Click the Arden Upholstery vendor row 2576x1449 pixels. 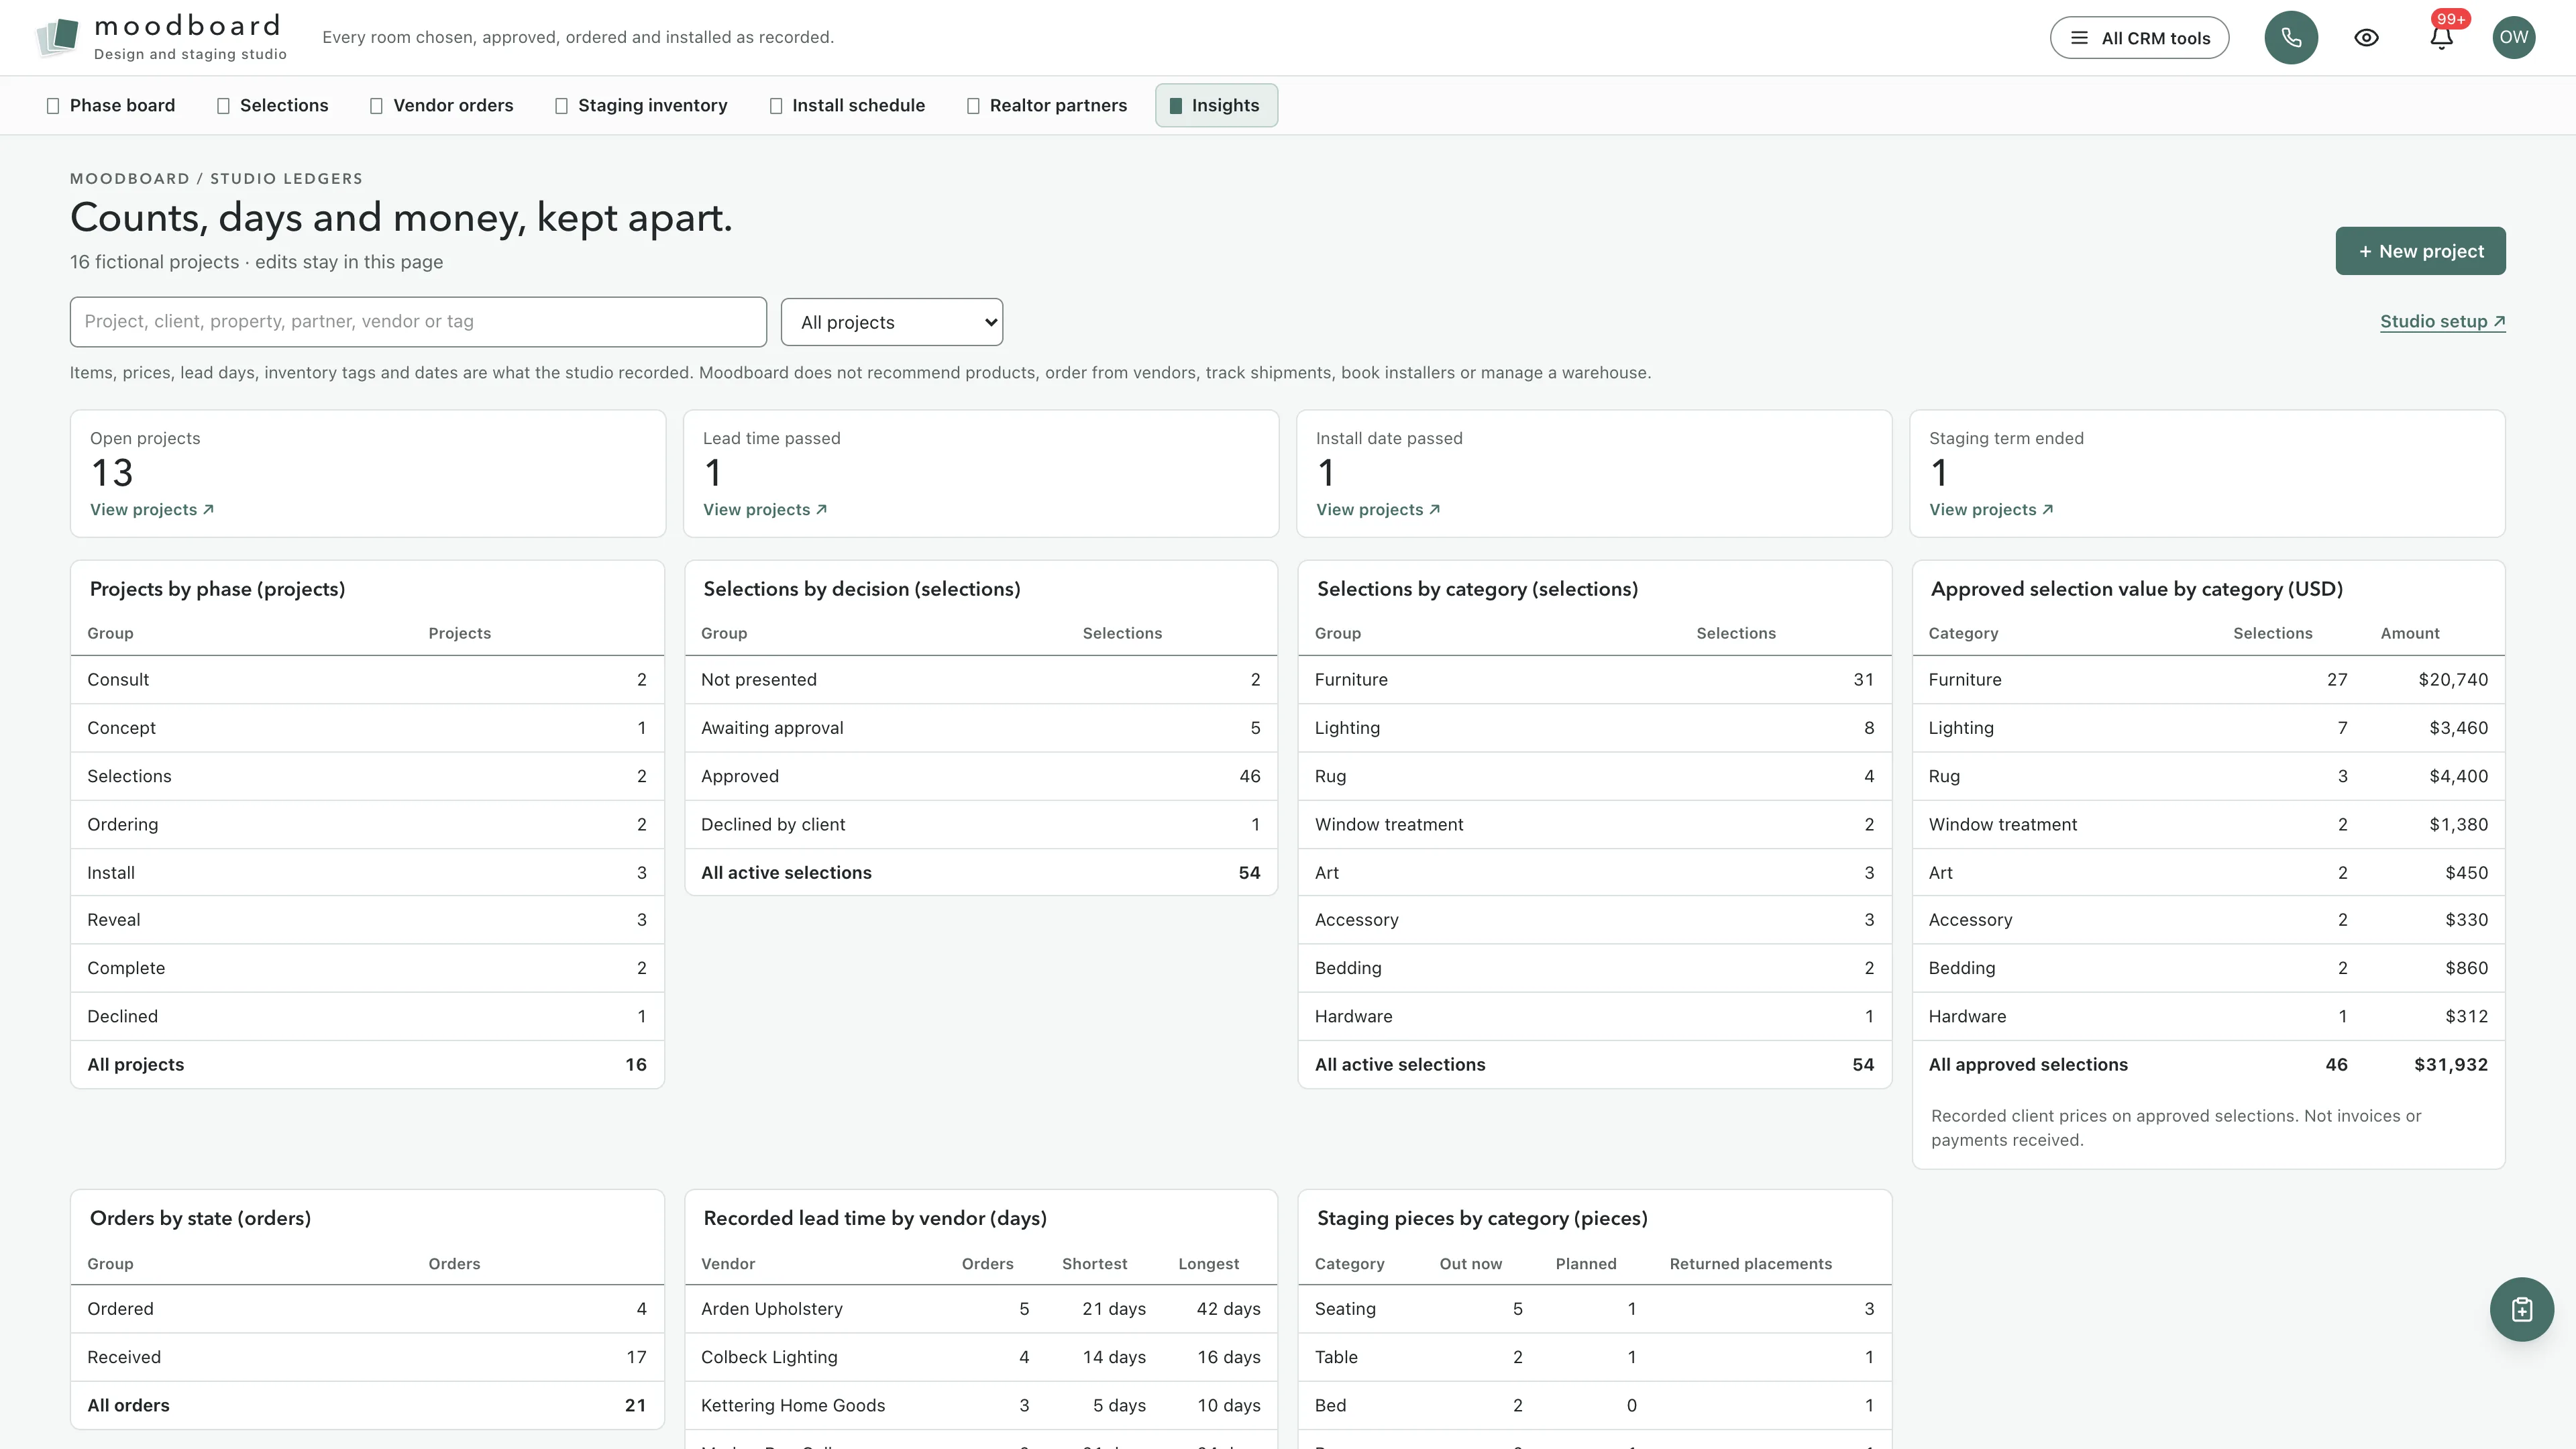(x=981, y=1309)
